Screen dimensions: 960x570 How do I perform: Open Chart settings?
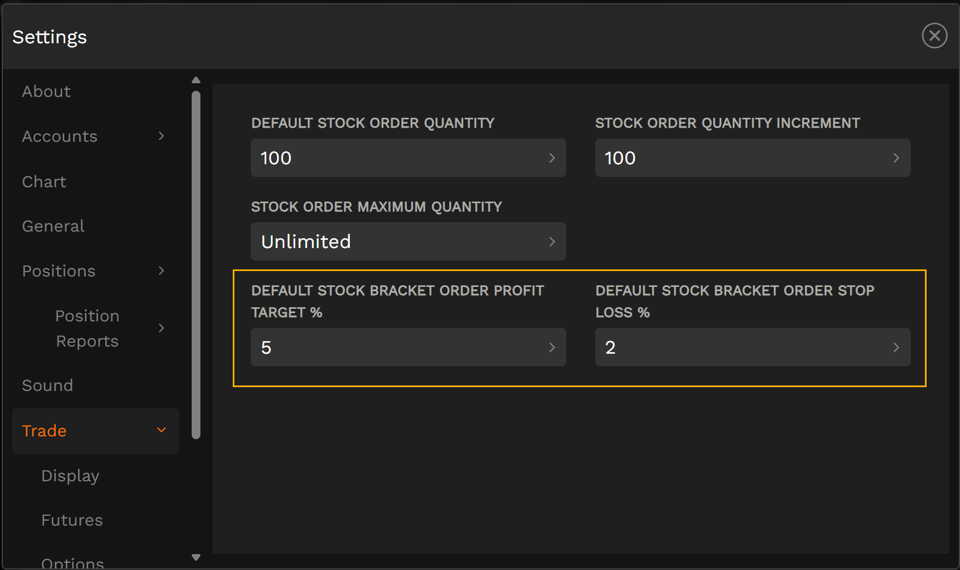coord(44,182)
